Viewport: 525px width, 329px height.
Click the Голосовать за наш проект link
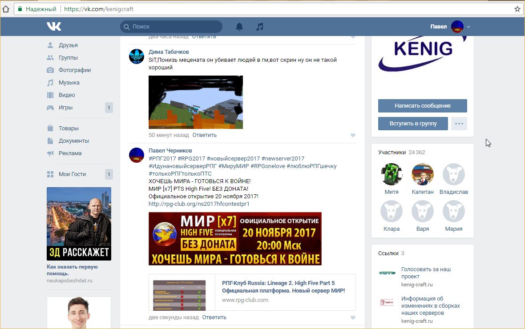426,273
